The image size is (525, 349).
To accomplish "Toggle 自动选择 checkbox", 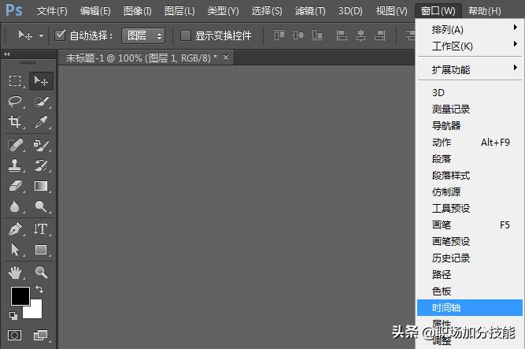I will tap(60, 35).
